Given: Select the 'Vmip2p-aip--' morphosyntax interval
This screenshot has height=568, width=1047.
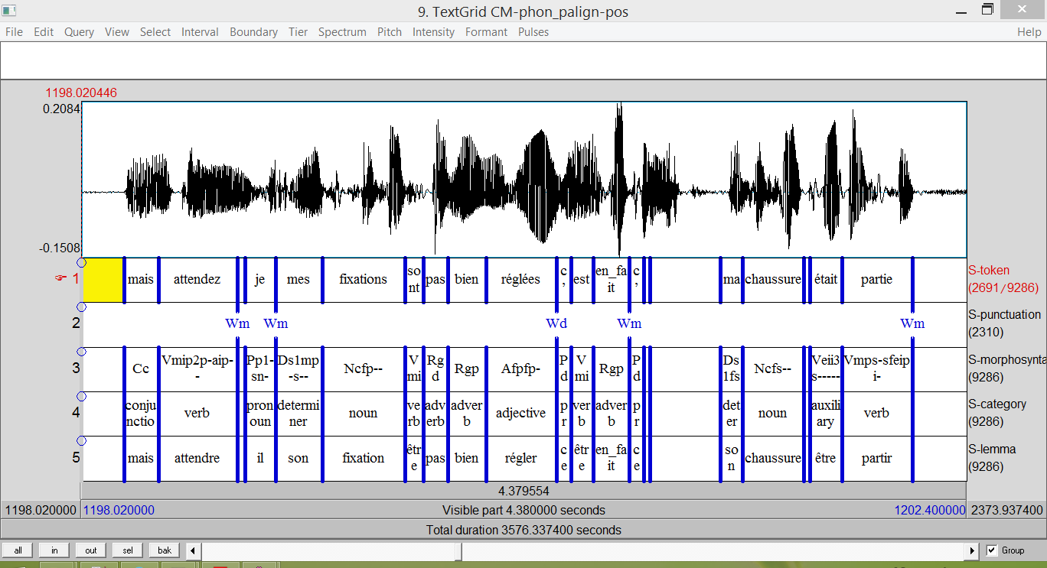Looking at the screenshot, I should (x=197, y=368).
